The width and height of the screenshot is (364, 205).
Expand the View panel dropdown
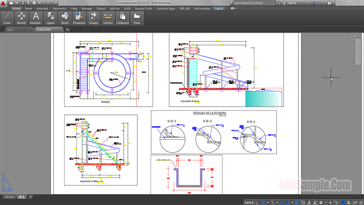[136, 18]
